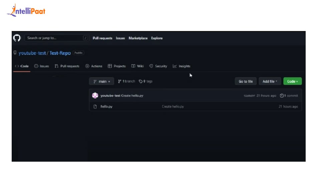Viewport: 317px width, 172px height.
Task: View the 1 commit history link
Action: coord(289,96)
